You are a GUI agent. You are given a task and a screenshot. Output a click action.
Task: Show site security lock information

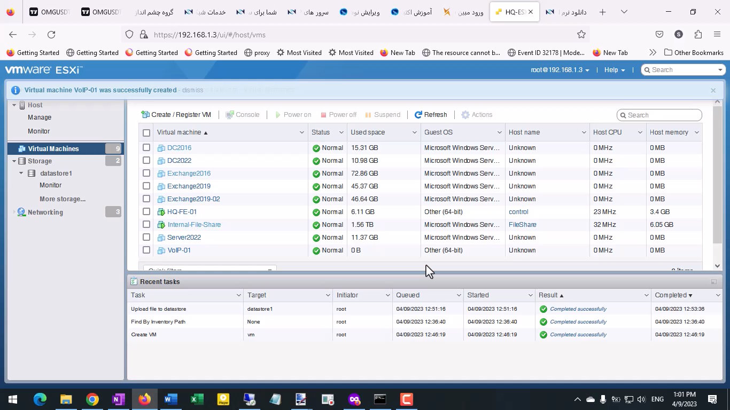pos(143,35)
